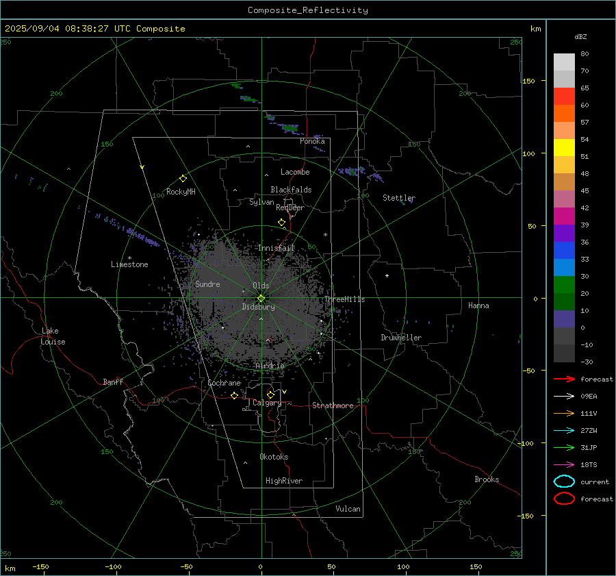This screenshot has height=576, width=616.
Task: Click the Cochrane label
Action: (224, 383)
